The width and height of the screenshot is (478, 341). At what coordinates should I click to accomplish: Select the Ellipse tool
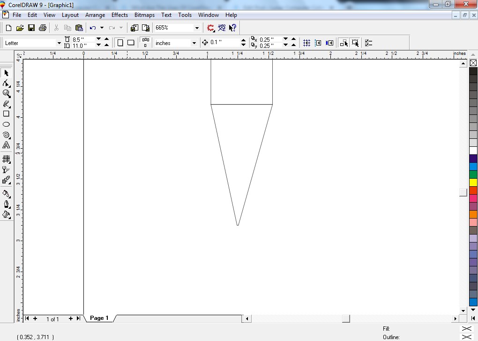pos(7,124)
